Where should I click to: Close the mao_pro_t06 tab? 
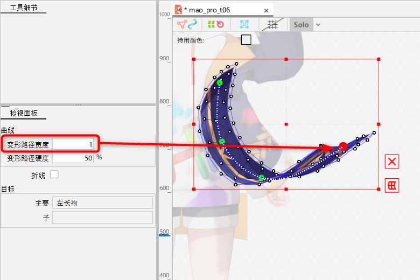pyautogui.click(x=266, y=10)
